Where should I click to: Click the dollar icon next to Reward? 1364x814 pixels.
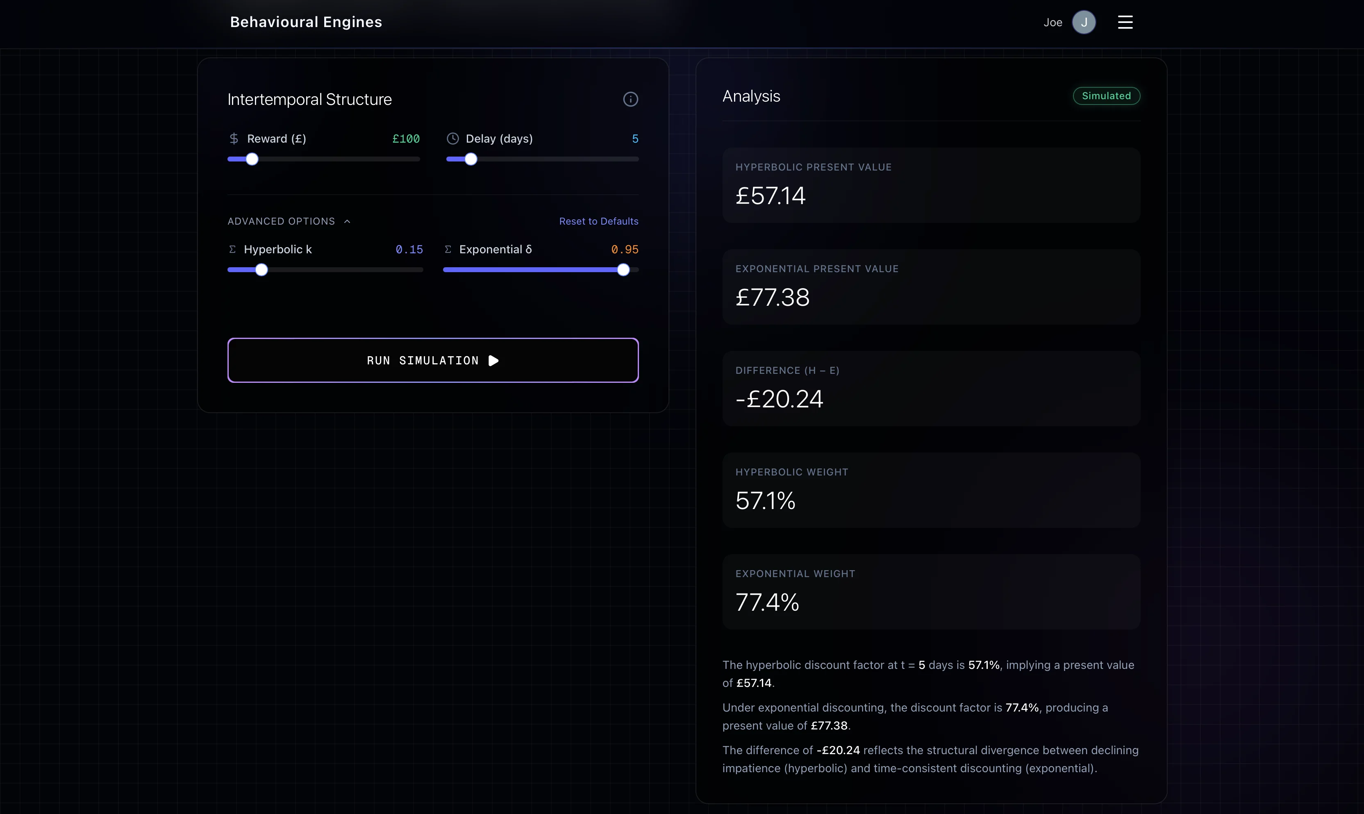(x=234, y=139)
